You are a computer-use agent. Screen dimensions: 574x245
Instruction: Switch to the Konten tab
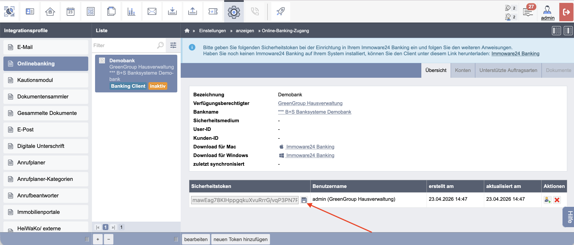click(463, 70)
